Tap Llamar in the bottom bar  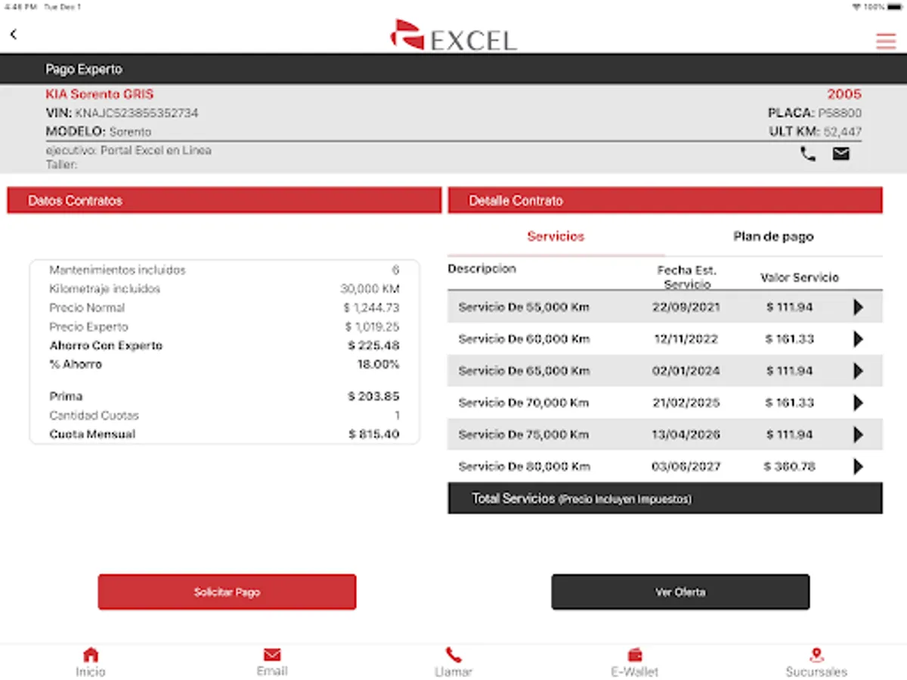tap(453, 663)
